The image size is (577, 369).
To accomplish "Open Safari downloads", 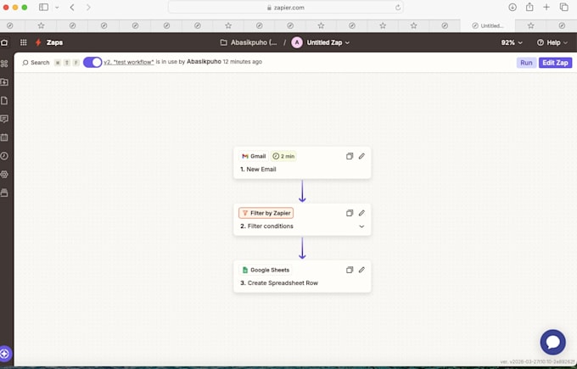I will point(513,7).
